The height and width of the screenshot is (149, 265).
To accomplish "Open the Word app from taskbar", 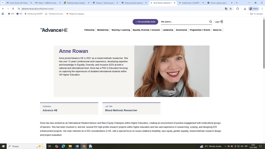I will (77, 146).
